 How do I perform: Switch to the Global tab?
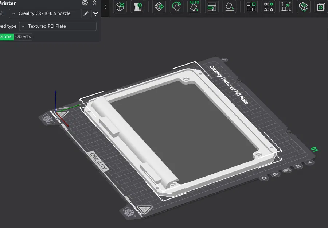(x=6, y=36)
